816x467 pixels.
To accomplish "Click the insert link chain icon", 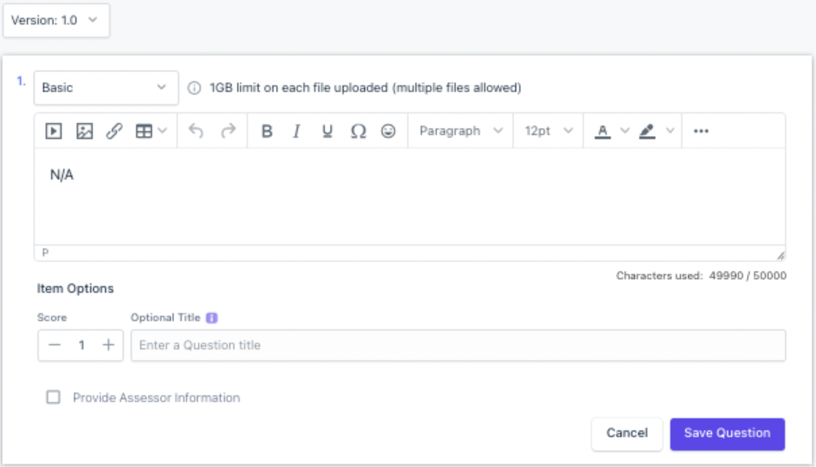I will pos(114,131).
